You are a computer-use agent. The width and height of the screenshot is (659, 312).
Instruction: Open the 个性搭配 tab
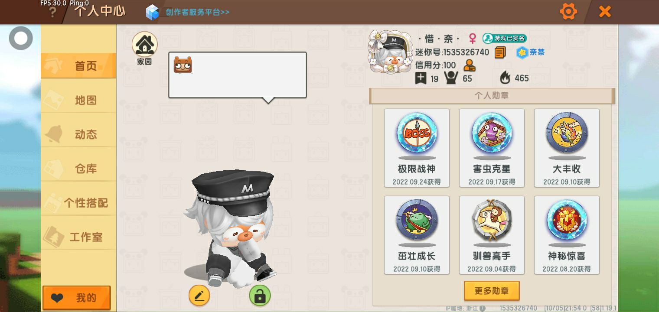click(x=79, y=203)
